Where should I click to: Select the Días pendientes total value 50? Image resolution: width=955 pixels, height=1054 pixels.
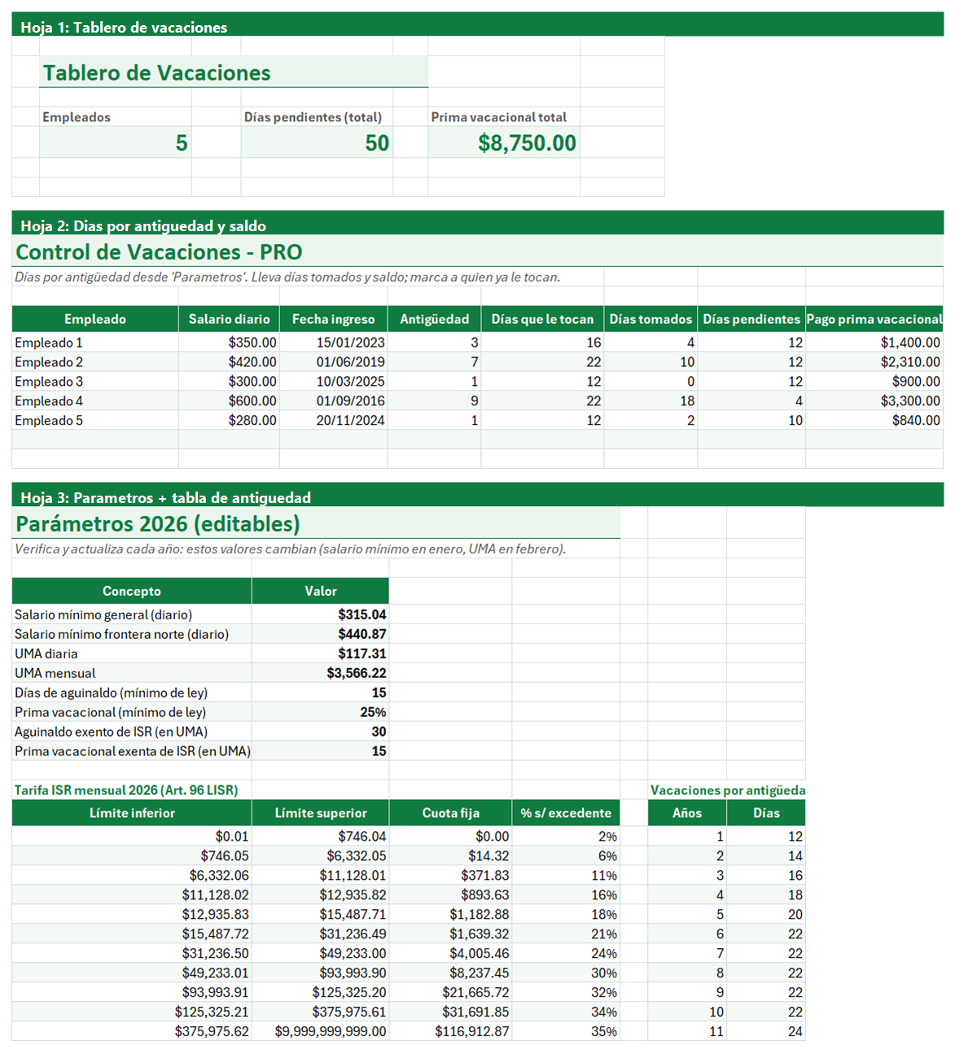pos(317,142)
